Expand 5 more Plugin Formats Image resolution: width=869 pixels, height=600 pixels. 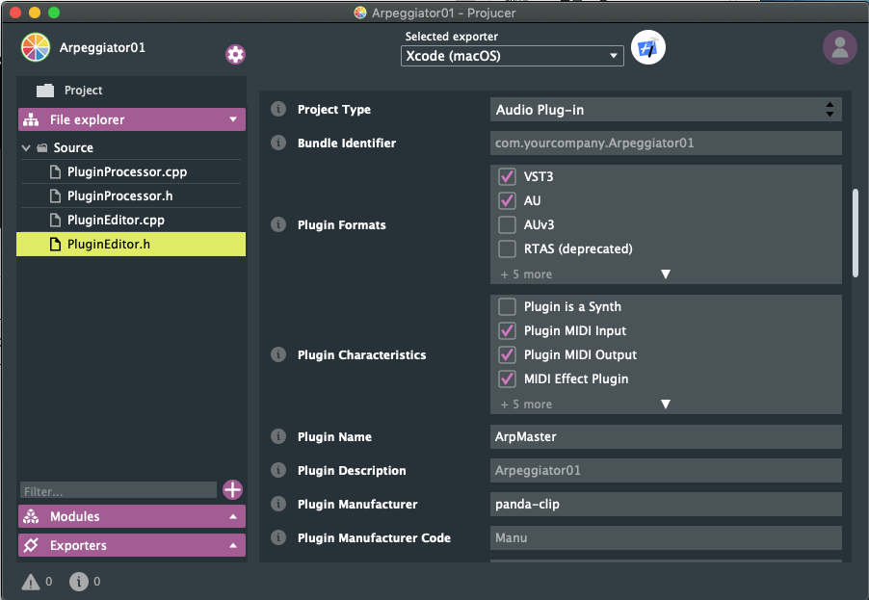click(x=666, y=274)
